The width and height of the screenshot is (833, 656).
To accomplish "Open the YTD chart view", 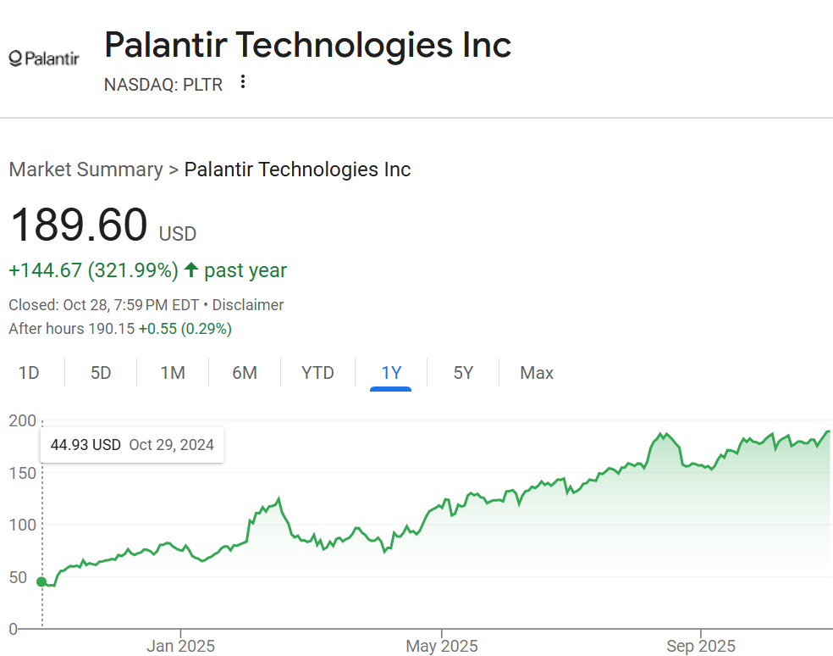I will [x=317, y=372].
